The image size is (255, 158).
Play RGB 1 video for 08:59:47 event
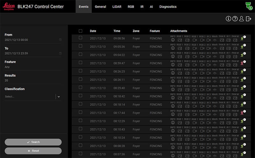pos(195,65)
